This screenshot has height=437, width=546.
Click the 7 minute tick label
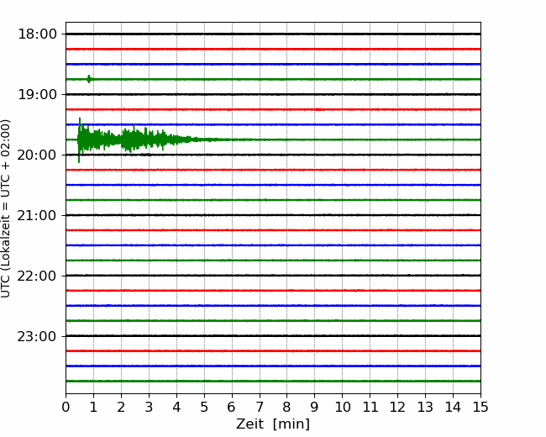click(260, 407)
